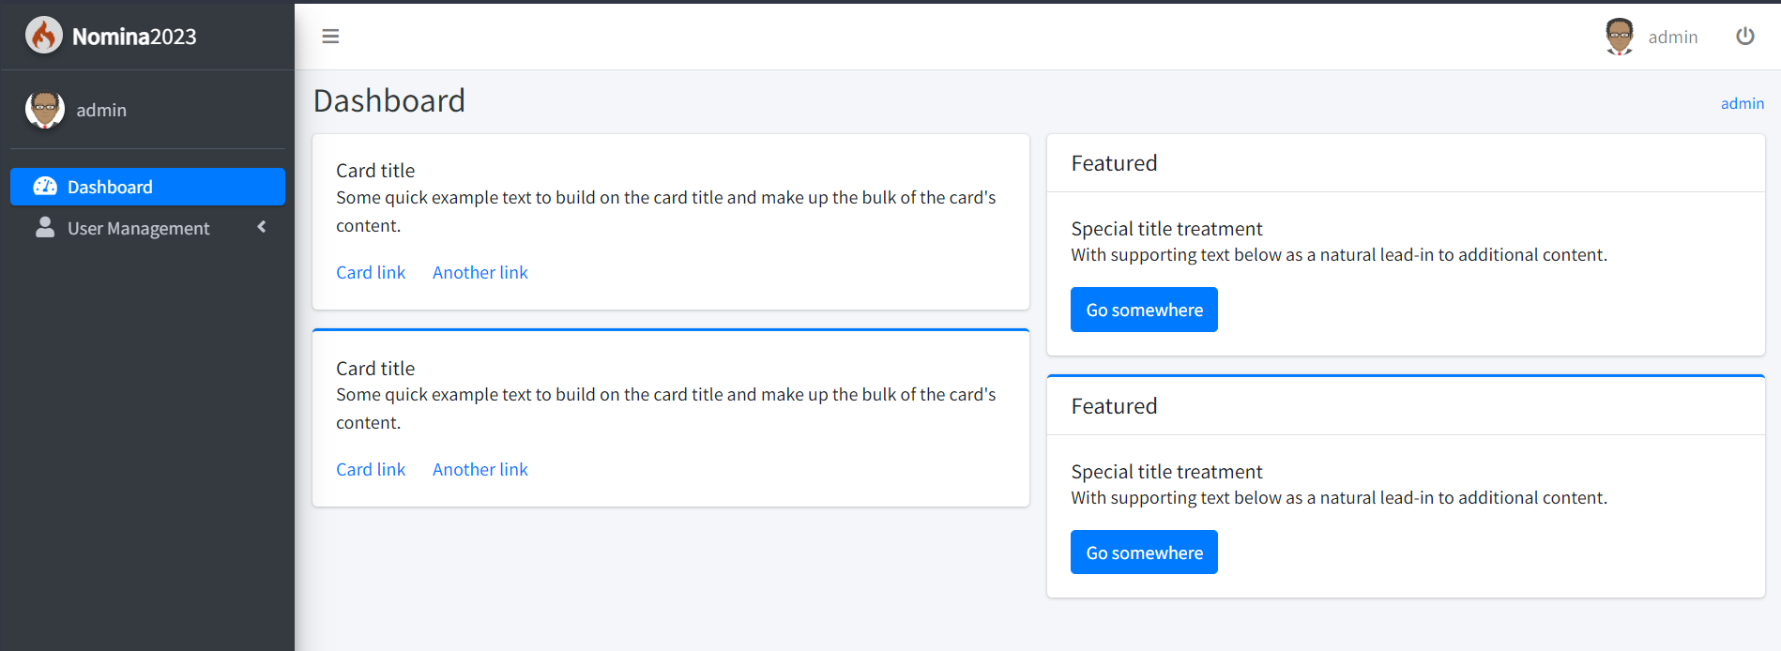Click admin avatar in top navbar
Image resolution: width=1781 pixels, height=651 pixels.
coord(1620,37)
